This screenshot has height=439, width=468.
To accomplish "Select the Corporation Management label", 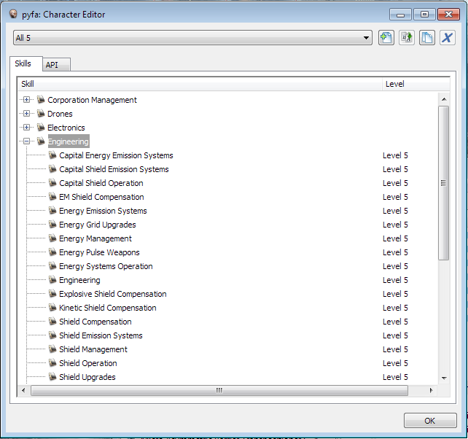I will (93, 100).
